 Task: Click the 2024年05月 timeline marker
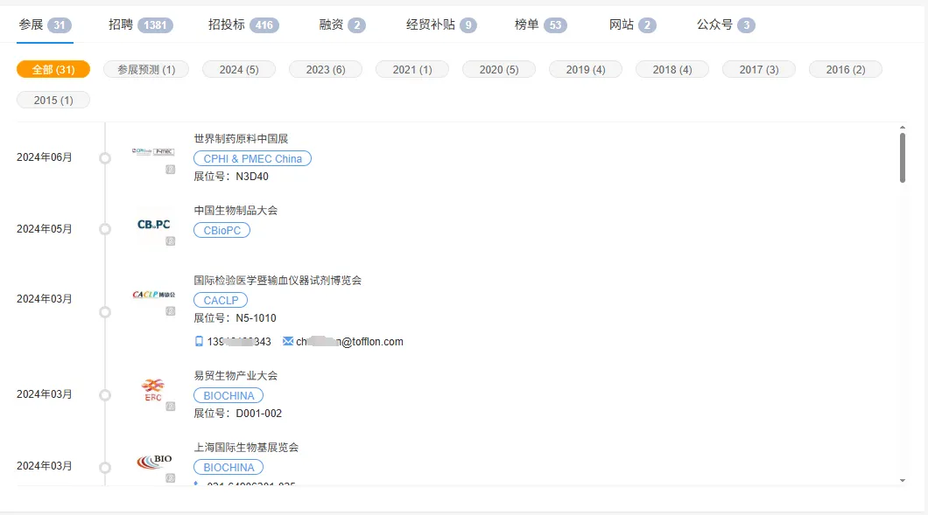point(105,229)
